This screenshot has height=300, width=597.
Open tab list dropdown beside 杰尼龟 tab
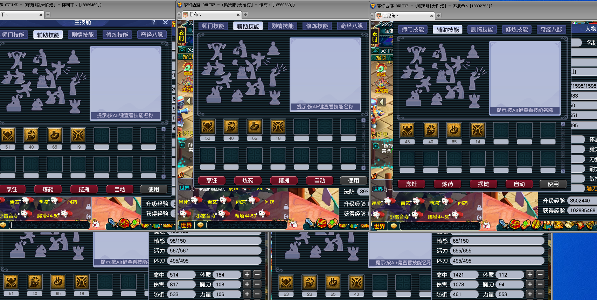(x=372, y=16)
